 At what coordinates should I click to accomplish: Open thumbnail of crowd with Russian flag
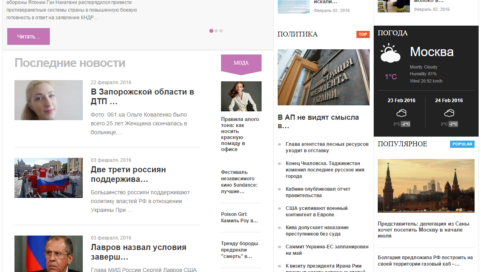click(49, 178)
